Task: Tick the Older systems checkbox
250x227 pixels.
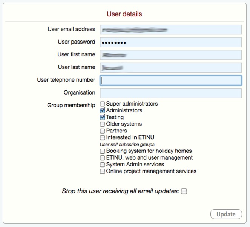Action: point(103,124)
